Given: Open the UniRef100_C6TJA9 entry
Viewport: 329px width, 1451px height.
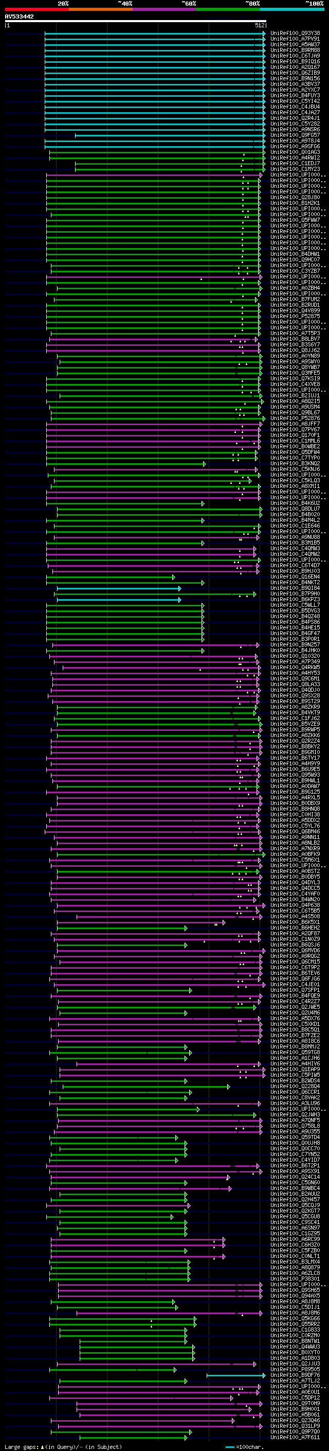Looking at the screenshot, I should point(295,56).
